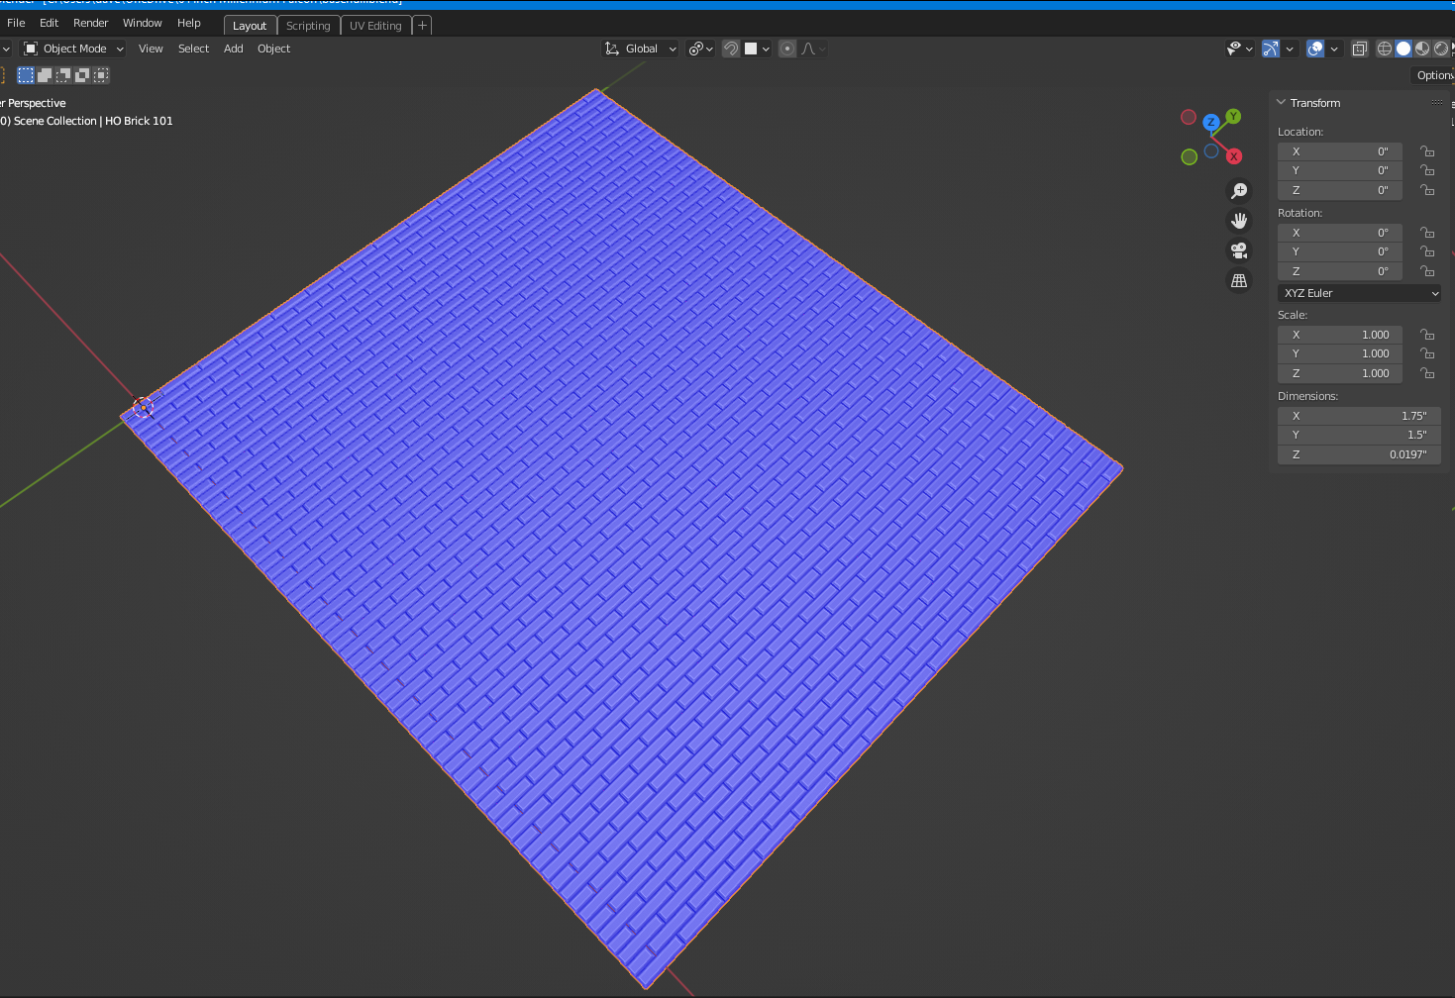Open the Global transform orientation dropdown

[640, 49]
